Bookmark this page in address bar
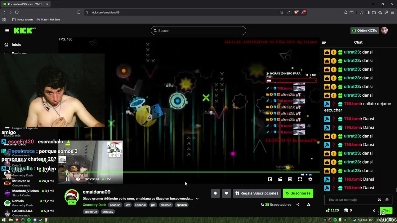This screenshot has width=397, height=223. click(79, 12)
